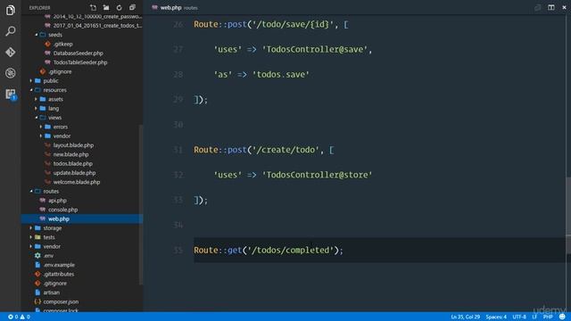Screen dimensions: 571x321
Task: Click the Explorer sidebar scrollbar
Action: 141,204
